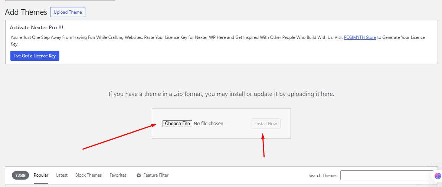Screen dimensions: 442x187
Task: Expand the Feature Filter text label
Action: 156,175
